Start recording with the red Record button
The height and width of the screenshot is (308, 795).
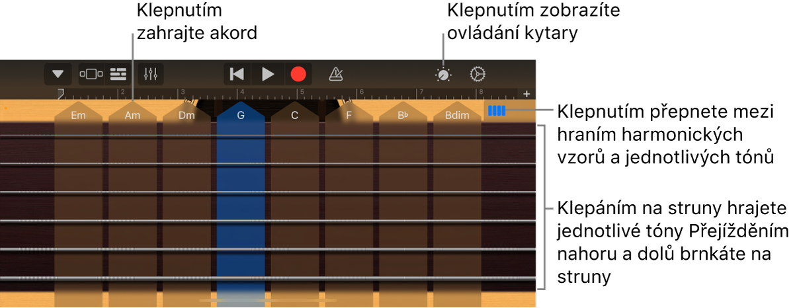(x=298, y=74)
